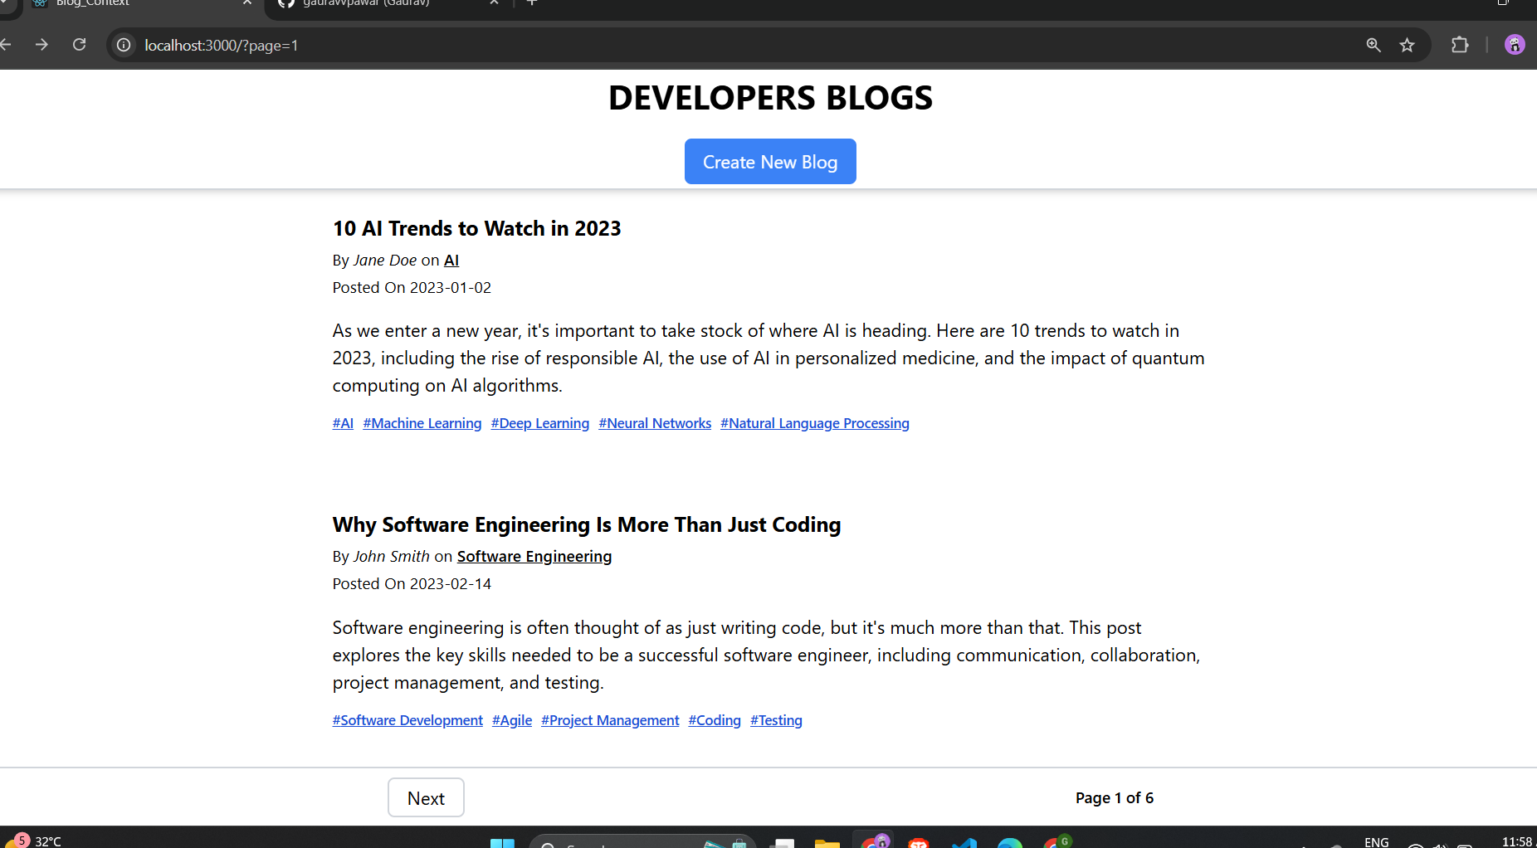The image size is (1537, 848).
Task: Bookmark this page with the star icon
Action: pyautogui.click(x=1407, y=45)
